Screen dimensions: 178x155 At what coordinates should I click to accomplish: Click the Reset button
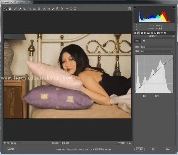(x=154, y=149)
